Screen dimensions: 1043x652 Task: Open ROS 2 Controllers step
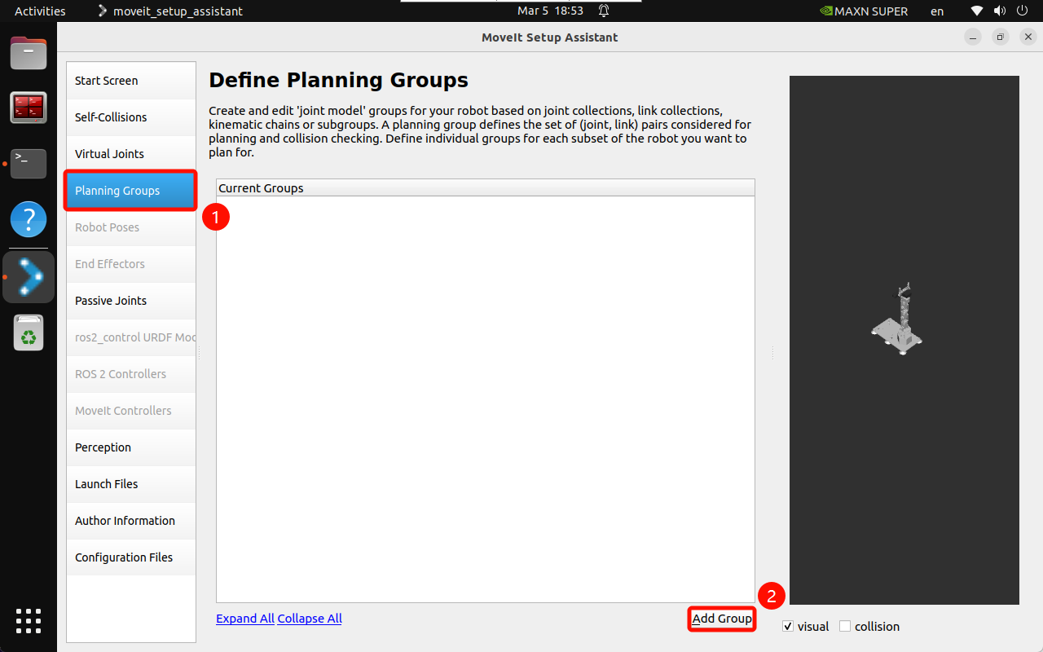click(131, 374)
